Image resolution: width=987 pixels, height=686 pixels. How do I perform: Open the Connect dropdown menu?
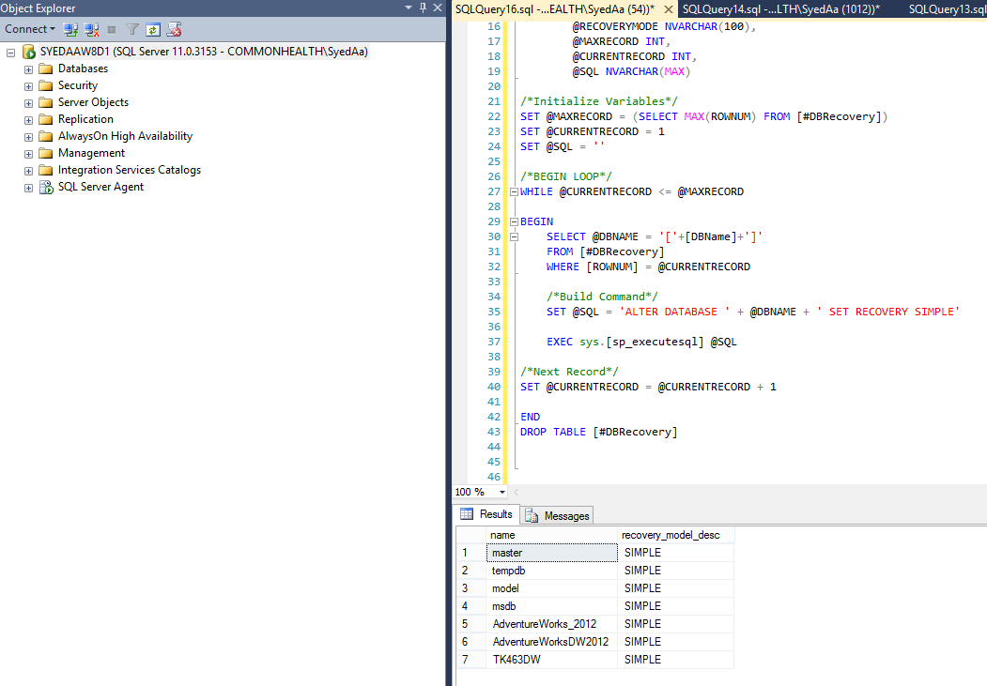click(29, 29)
